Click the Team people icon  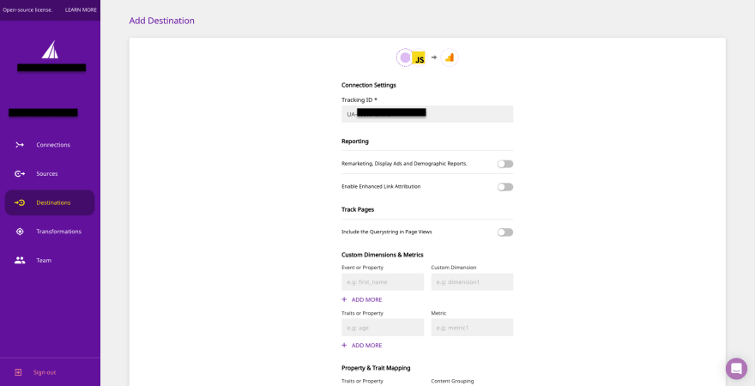20,260
